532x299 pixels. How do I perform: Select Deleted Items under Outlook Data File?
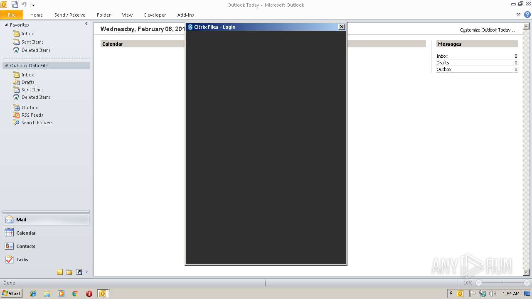36,97
